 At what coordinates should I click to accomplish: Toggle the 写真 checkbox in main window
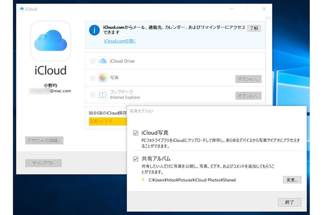click(93, 78)
